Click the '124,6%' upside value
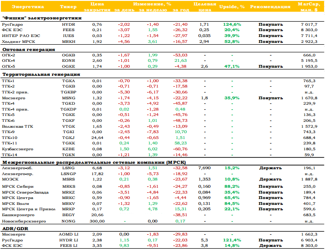The height and width of the screenshot is (250, 325). tap(232, 24)
